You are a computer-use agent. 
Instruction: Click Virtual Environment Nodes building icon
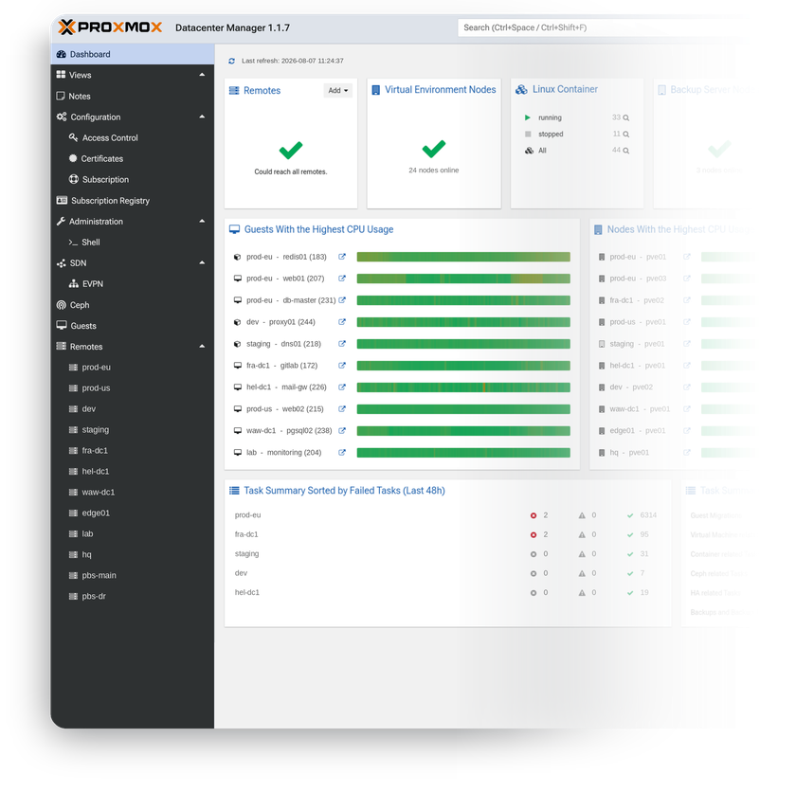point(375,90)
